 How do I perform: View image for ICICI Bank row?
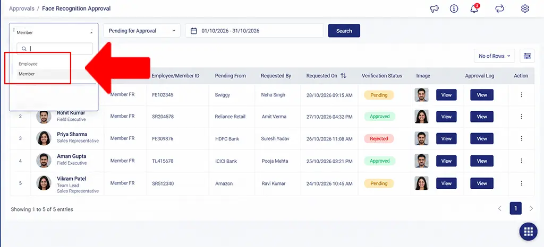(x=446, y=161)
